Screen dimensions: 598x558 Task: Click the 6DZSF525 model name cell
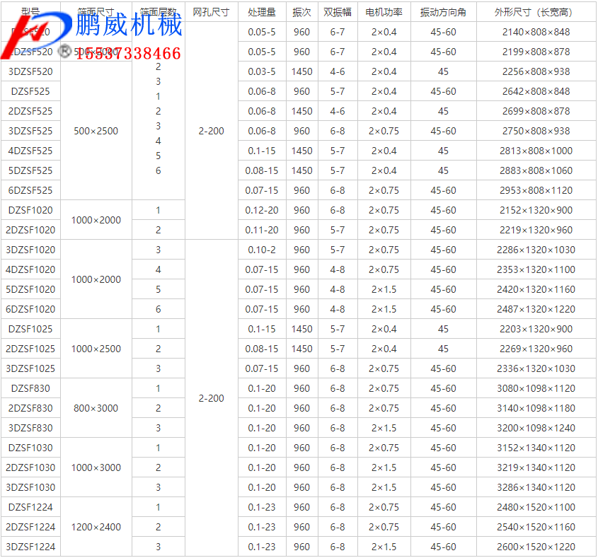(x=30, y=190)
